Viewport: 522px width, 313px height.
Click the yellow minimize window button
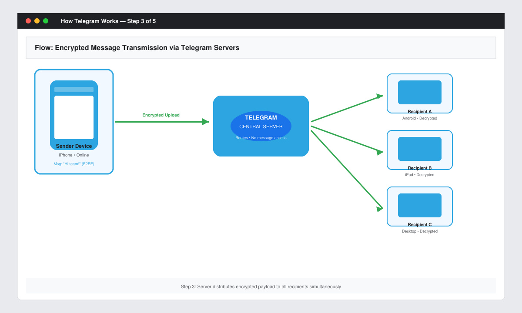coord(37,21)
